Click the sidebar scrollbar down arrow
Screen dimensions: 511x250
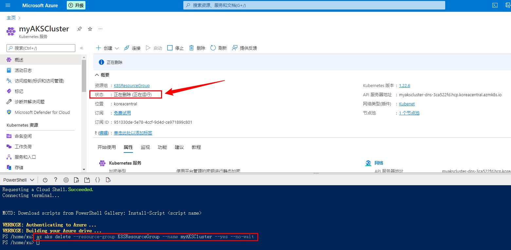pyautogui.click(x=84, y=170)
